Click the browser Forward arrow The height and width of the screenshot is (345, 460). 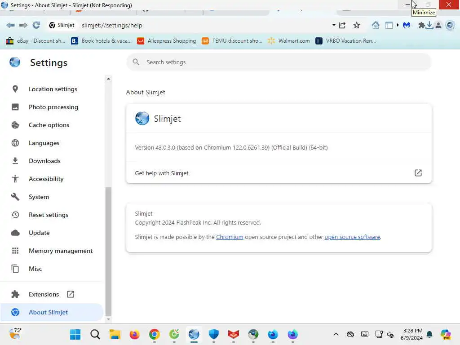click(23, 25)
